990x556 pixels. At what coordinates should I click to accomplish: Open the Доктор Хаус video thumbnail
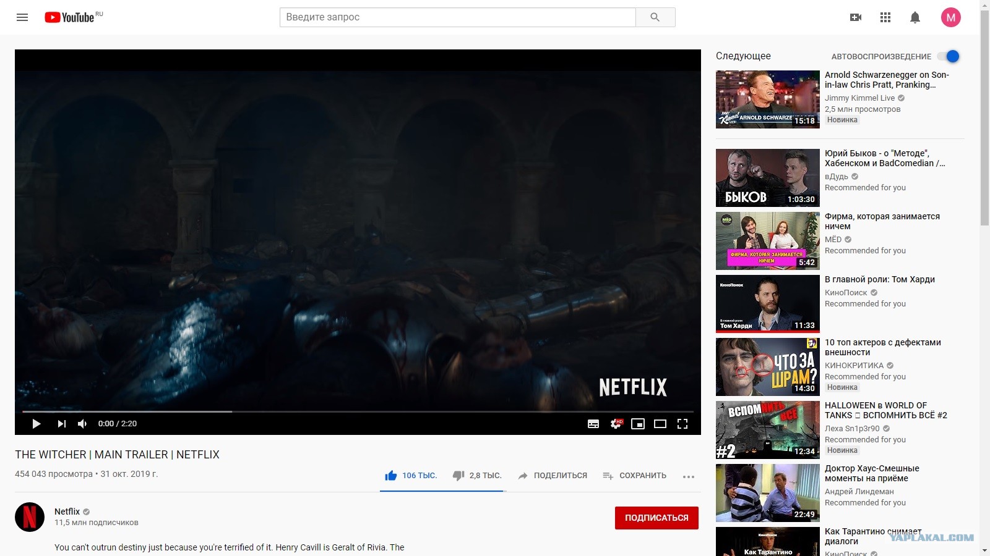click(x=768, y=493)
